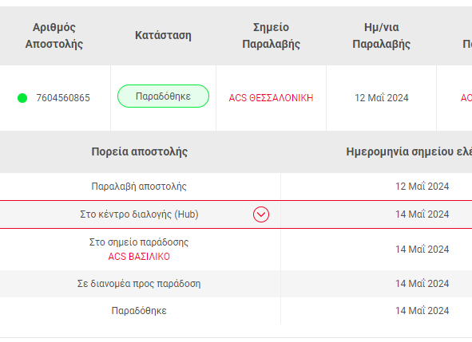
Task: Click the Παραδόθηκε status badge
Action: [x=163, y=96]
